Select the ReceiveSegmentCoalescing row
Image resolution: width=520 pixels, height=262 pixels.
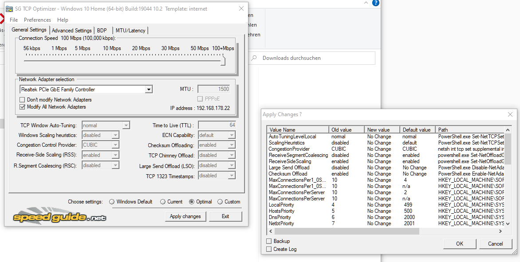(x=386, y=155)
